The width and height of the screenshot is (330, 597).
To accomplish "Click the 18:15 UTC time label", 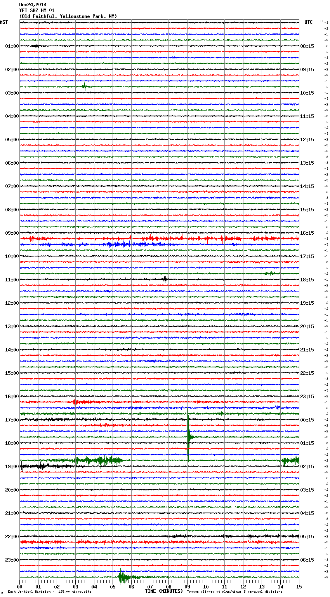I will (307, 280).
